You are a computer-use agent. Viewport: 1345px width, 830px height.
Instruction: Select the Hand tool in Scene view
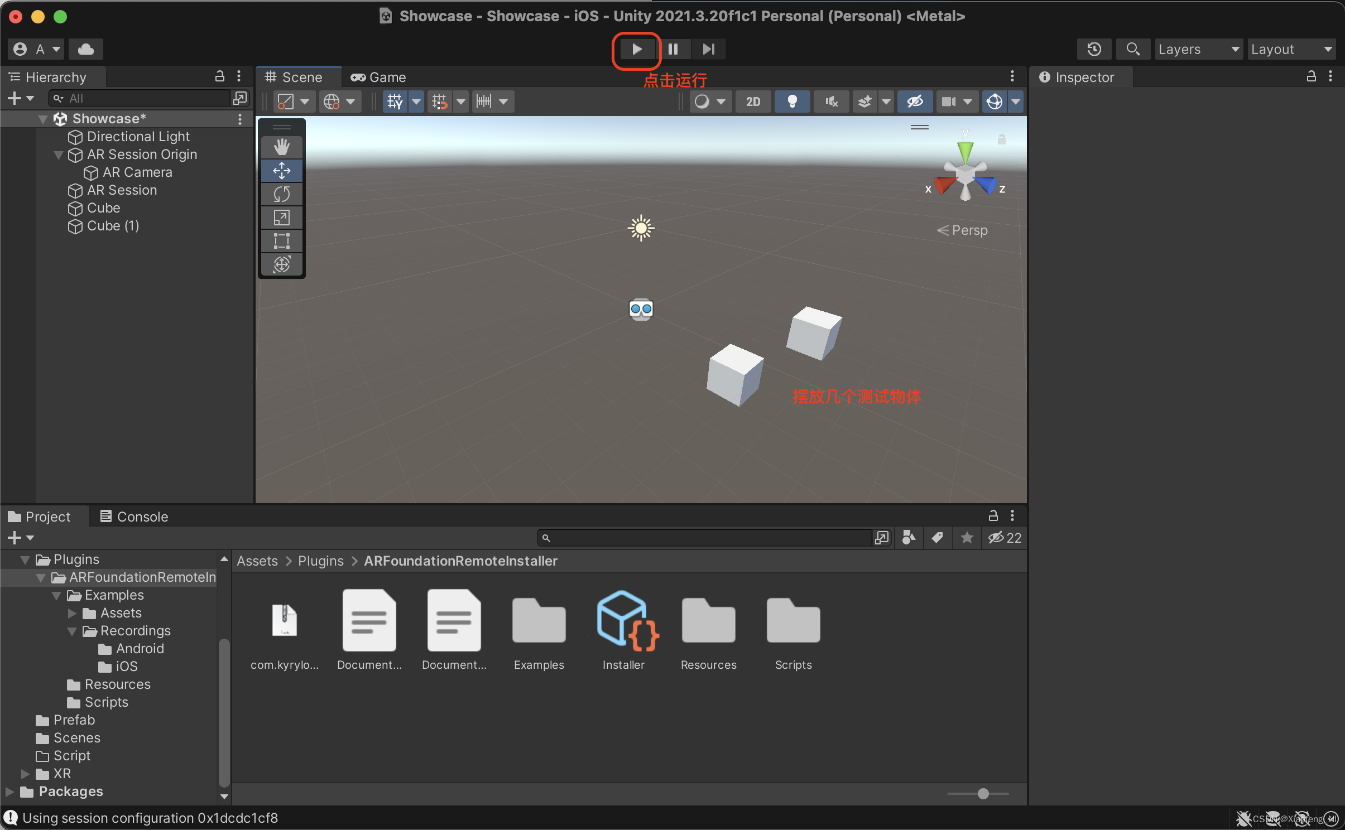(x=282, y=146)
